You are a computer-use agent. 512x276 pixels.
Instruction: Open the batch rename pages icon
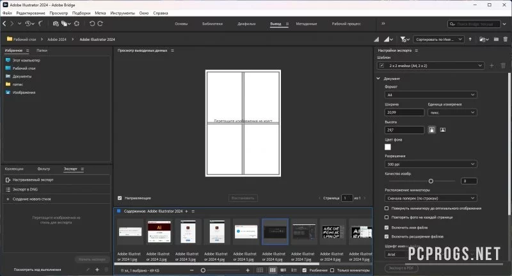tap(66, 24)
